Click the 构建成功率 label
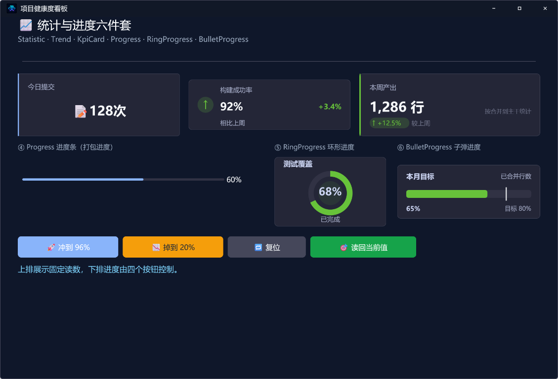Viewport: 558px width, 379px height. [236, 90]
